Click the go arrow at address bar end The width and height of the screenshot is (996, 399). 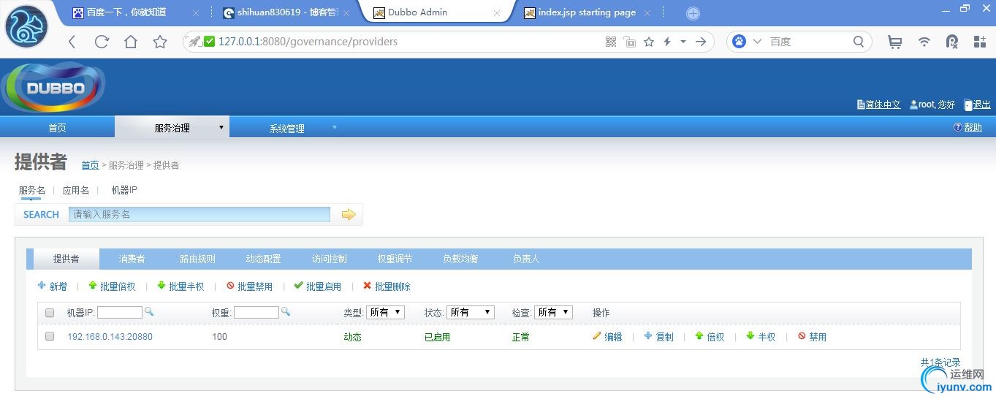click(x=701, y=42)
